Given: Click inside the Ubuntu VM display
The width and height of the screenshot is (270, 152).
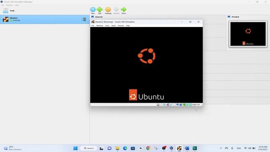Looking at the screenshot, I should tap(146, 65).
